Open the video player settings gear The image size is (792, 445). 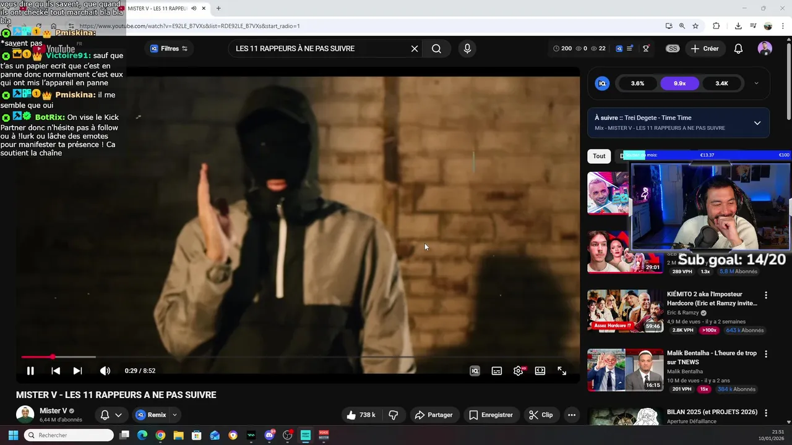pos(519,371)
